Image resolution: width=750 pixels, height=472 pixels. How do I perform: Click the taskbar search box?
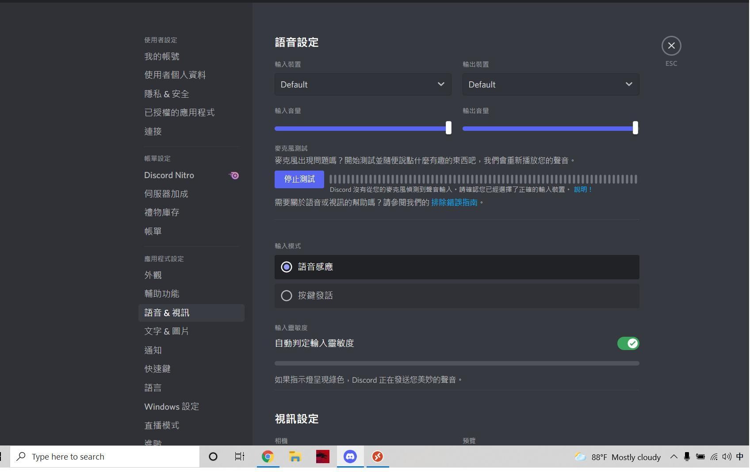(x=105, y=457)
